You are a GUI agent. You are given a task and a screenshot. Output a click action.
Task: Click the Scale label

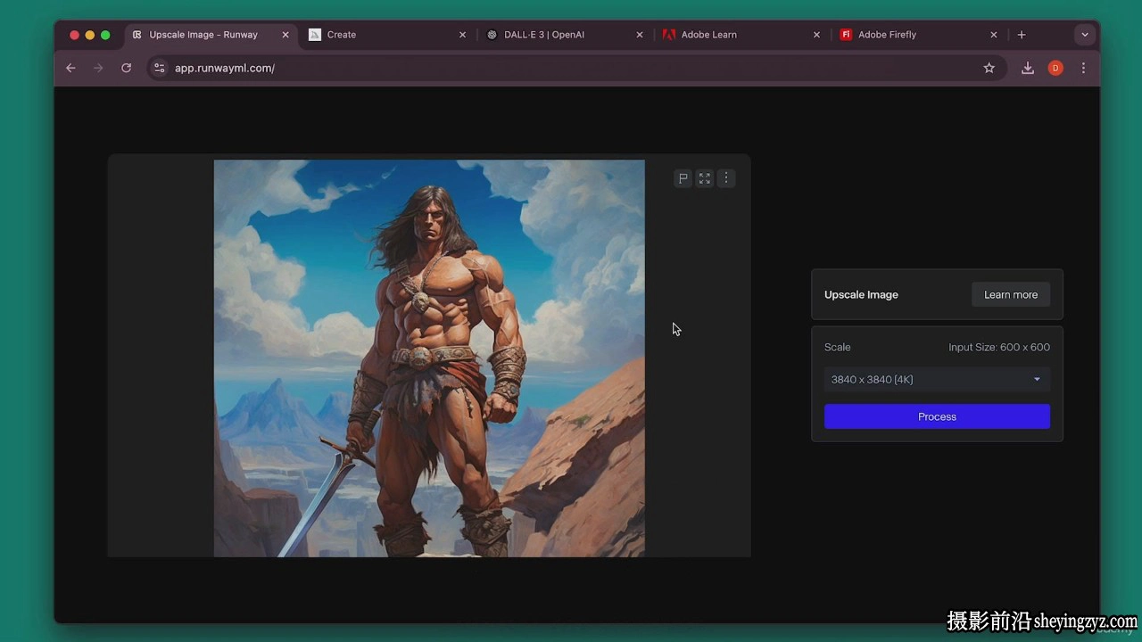coord(838,347)
